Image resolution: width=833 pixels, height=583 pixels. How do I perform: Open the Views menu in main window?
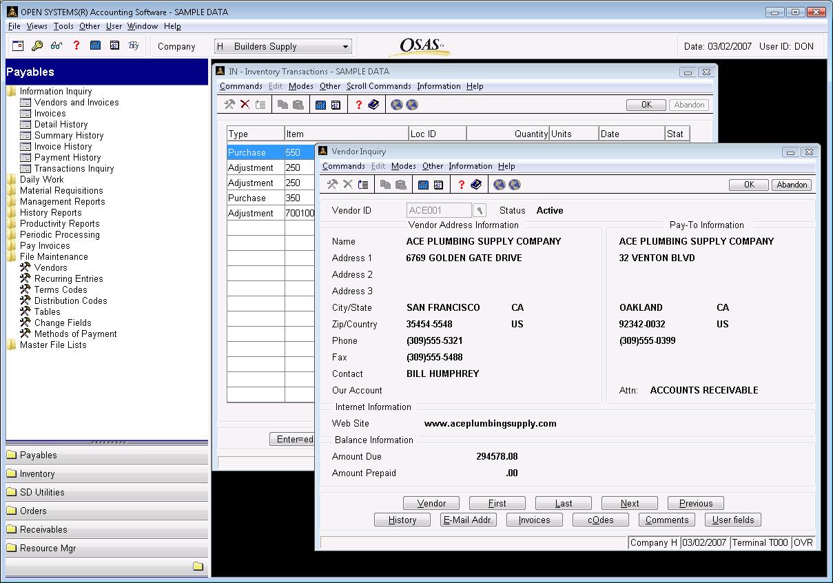(x=37, y=26)
